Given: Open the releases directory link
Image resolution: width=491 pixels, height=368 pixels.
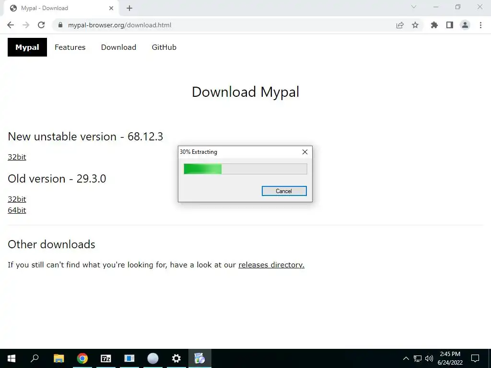Looking at the screenshot, I should pyautogui.click(x=271, y=264).
